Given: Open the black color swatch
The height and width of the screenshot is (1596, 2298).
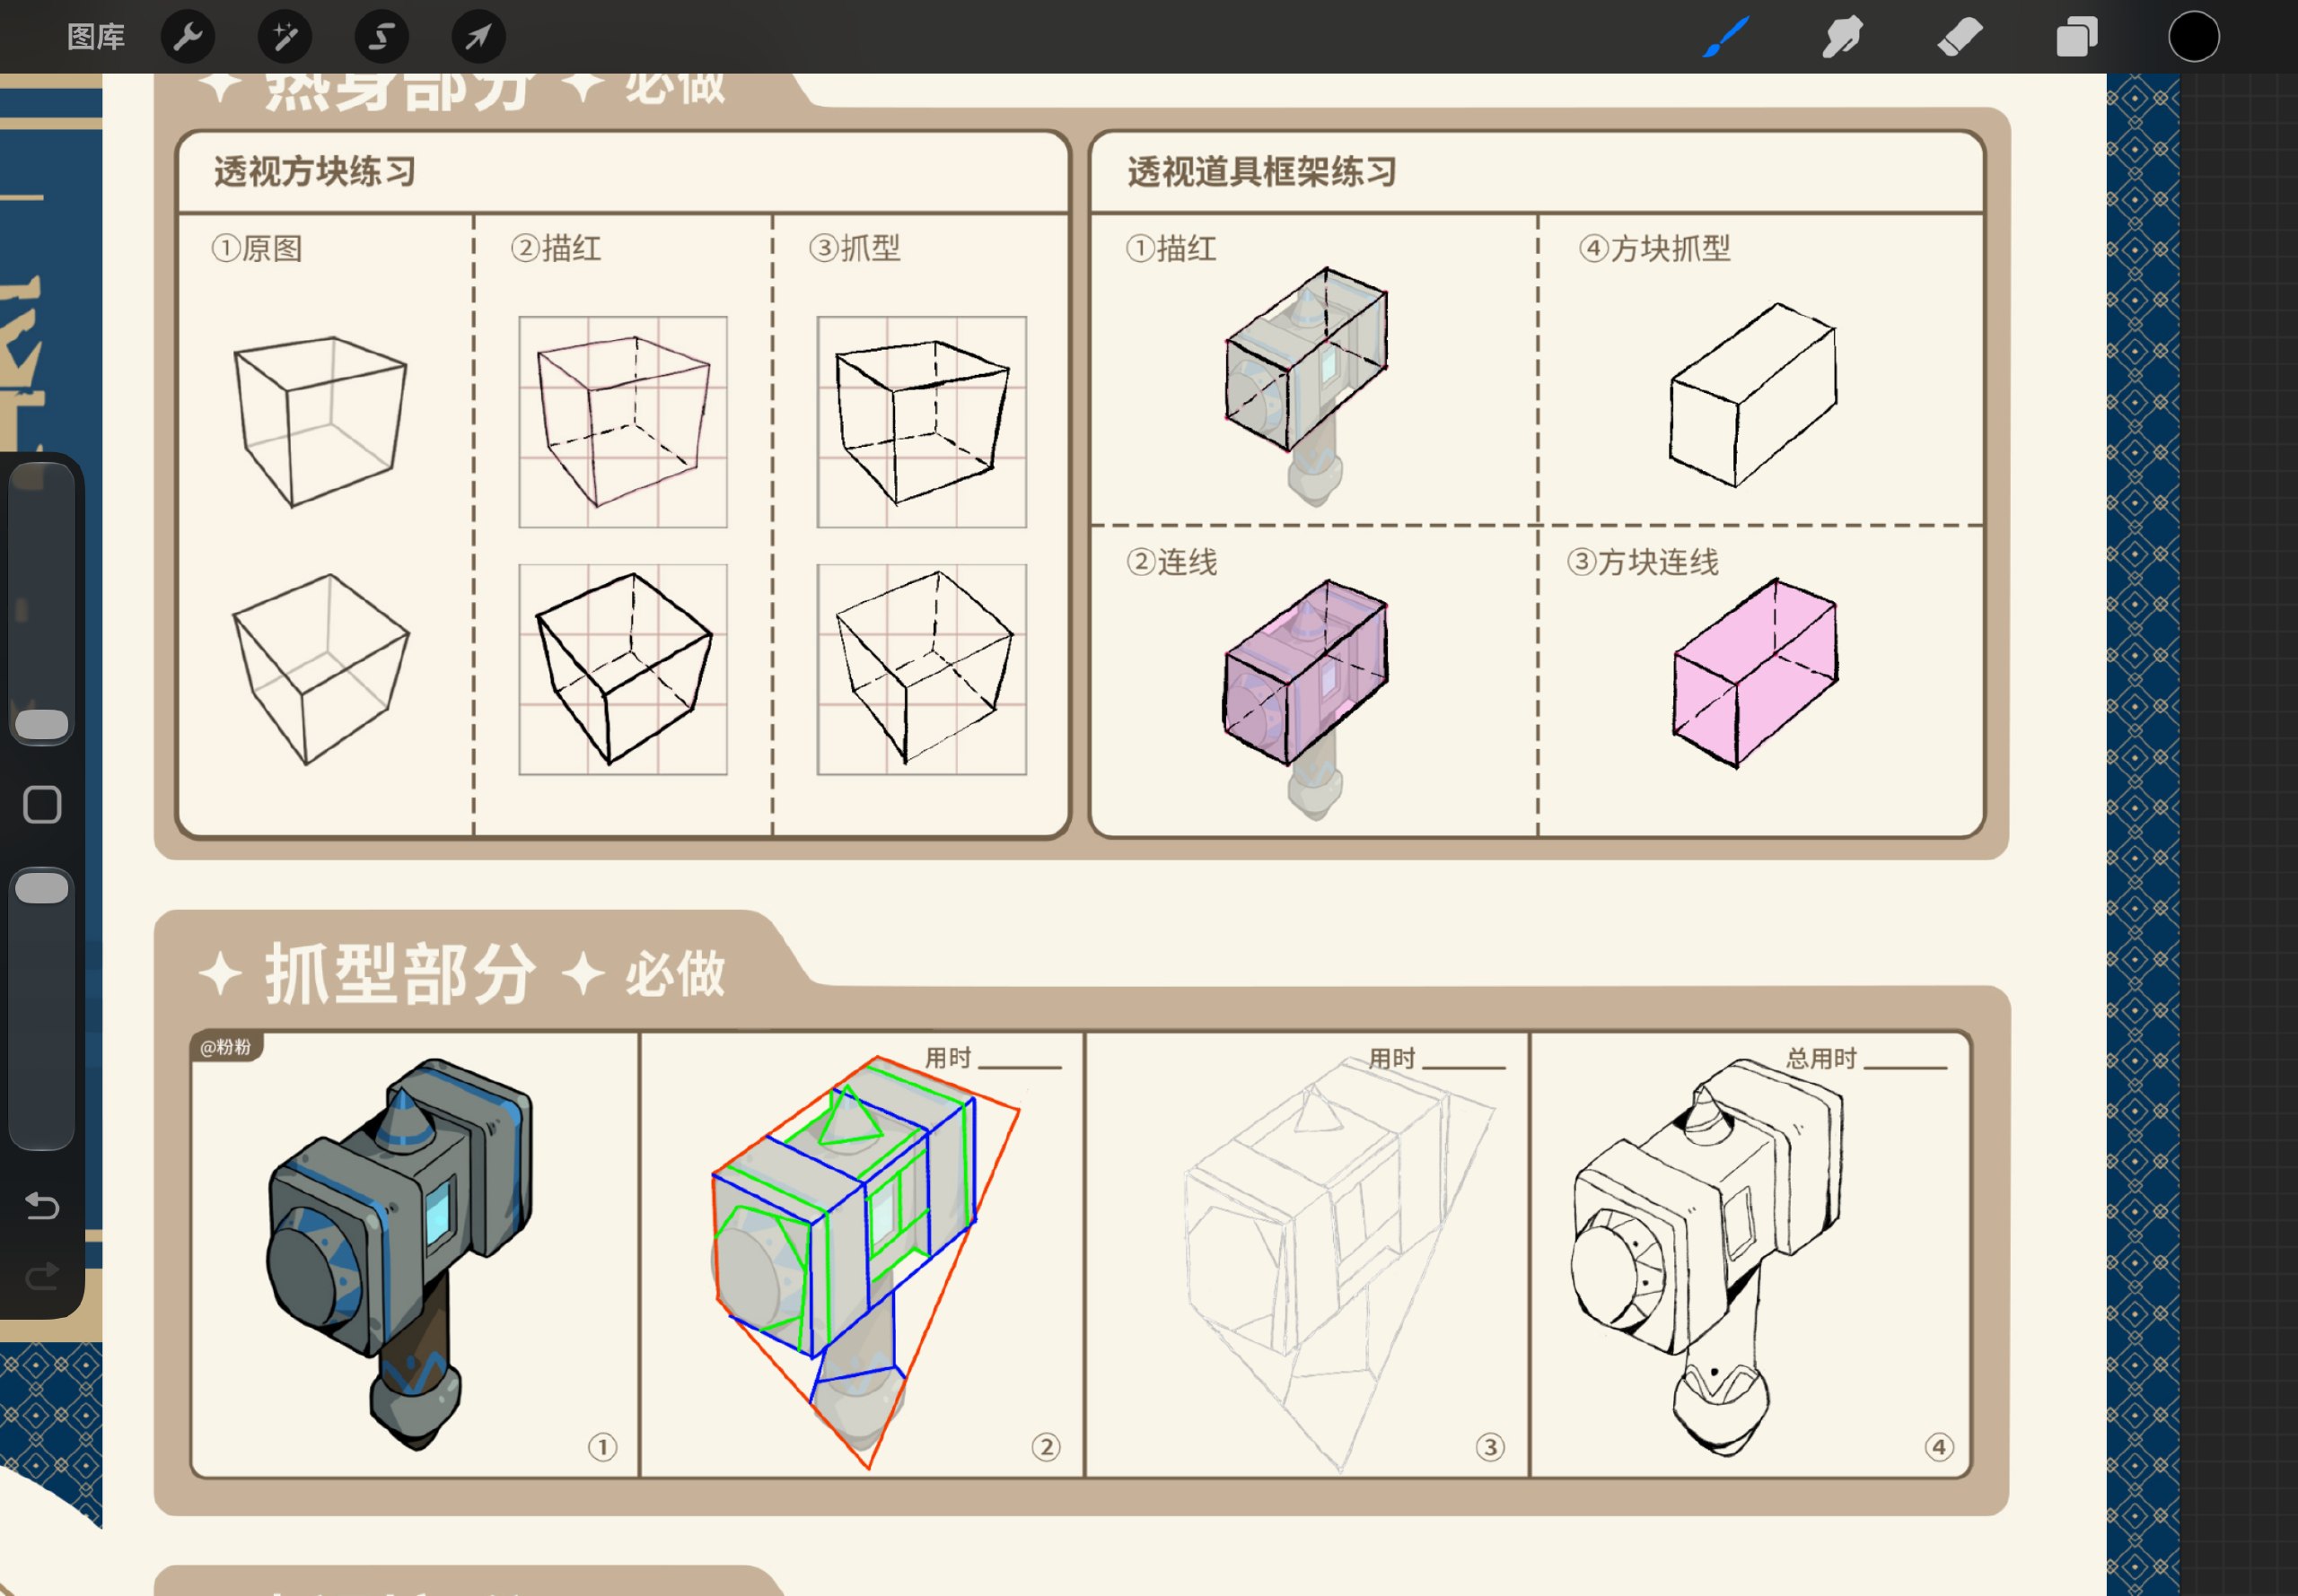Looking at the screenshot, I should coord(2194,37).
